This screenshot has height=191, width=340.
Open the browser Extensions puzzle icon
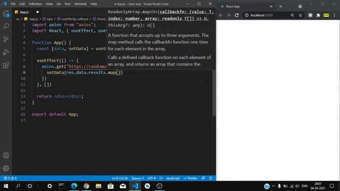(318, 15)
